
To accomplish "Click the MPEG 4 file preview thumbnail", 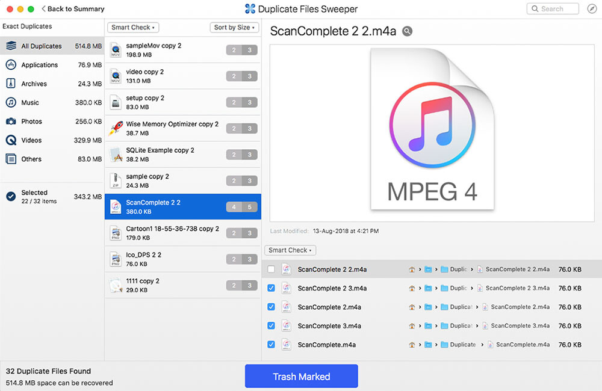I will (432, 129).
